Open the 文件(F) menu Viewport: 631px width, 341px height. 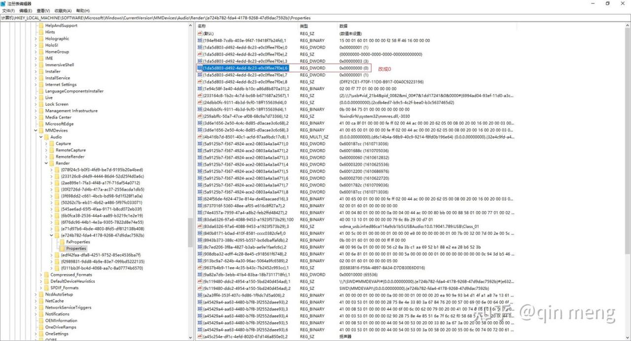pyautogui.click(x=8, y=11)
